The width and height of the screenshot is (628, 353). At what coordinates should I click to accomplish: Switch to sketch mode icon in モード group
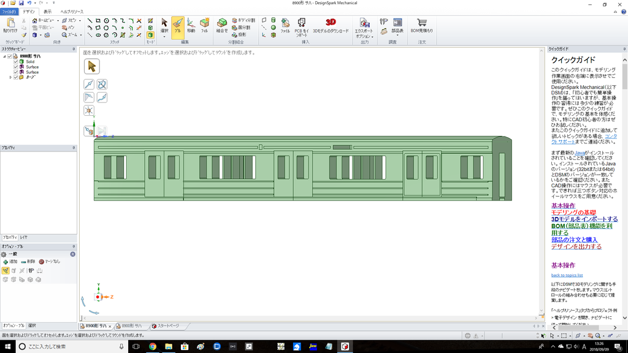150,21
